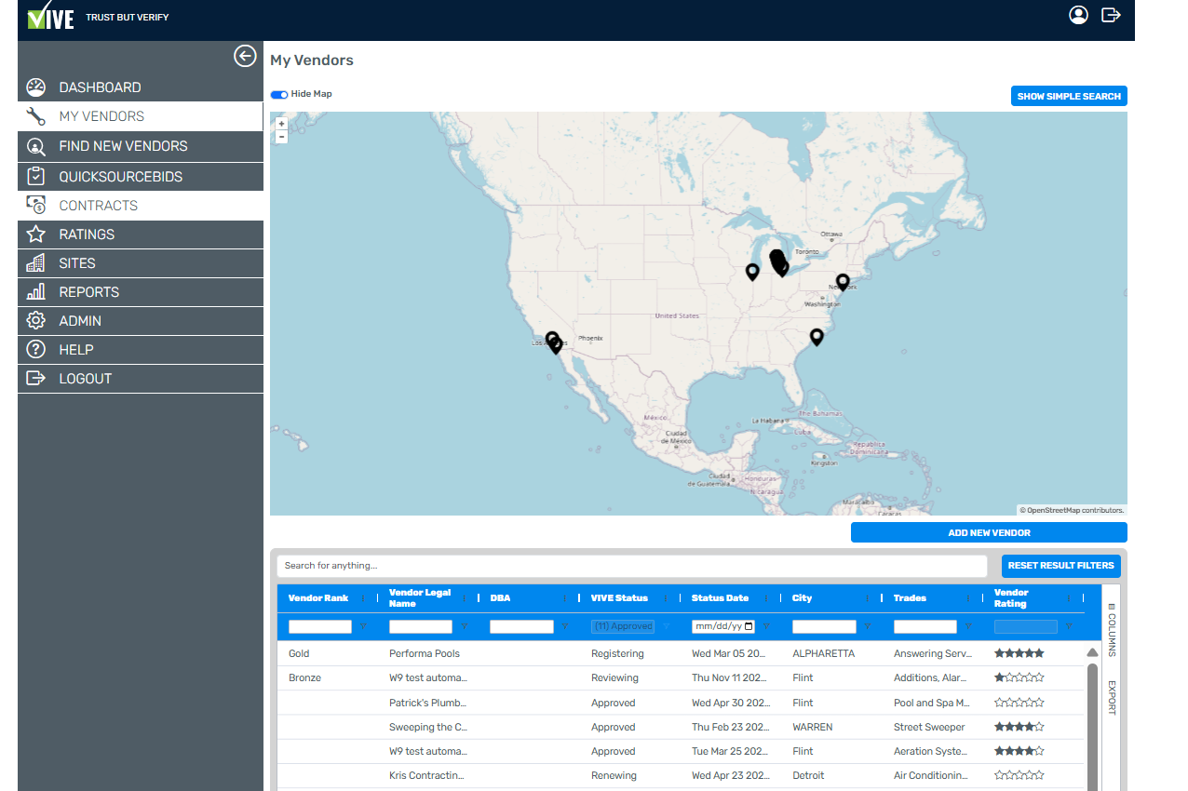Screen dimensions: 1188x791
Task: Click the 'Street Sweeper' trades cell
Action: tap(929, 727)
